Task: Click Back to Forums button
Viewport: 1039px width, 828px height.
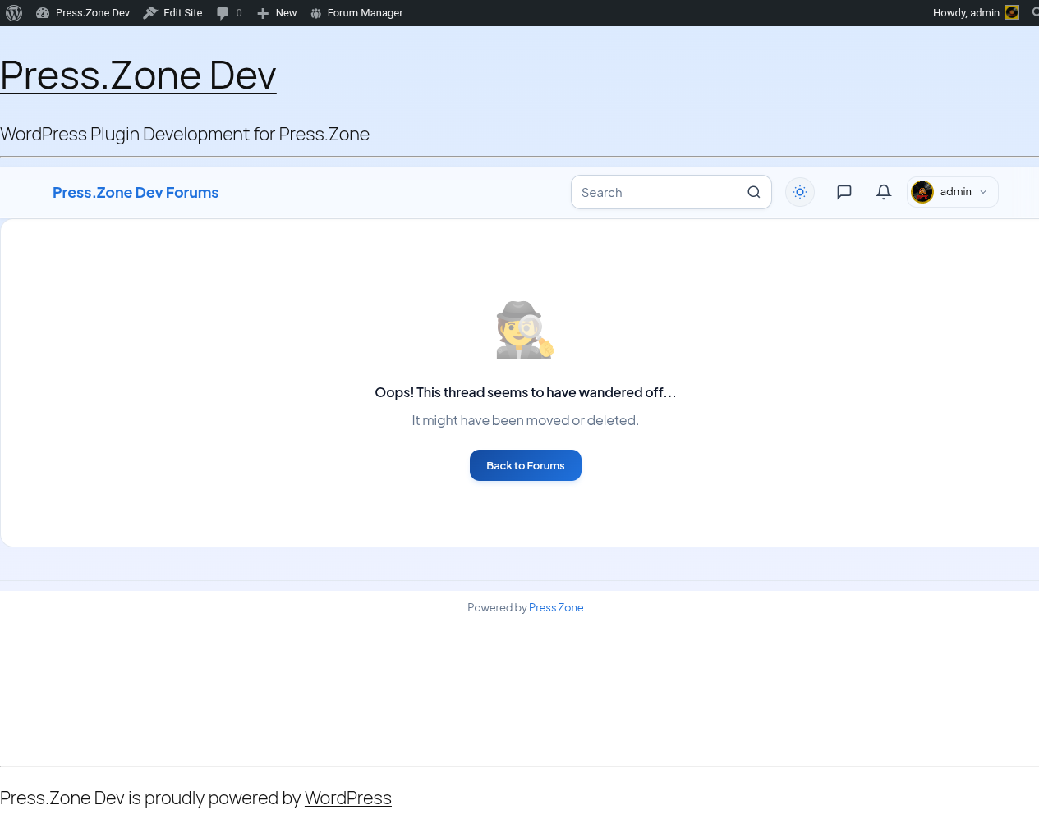Action: [x=526, y=465]
